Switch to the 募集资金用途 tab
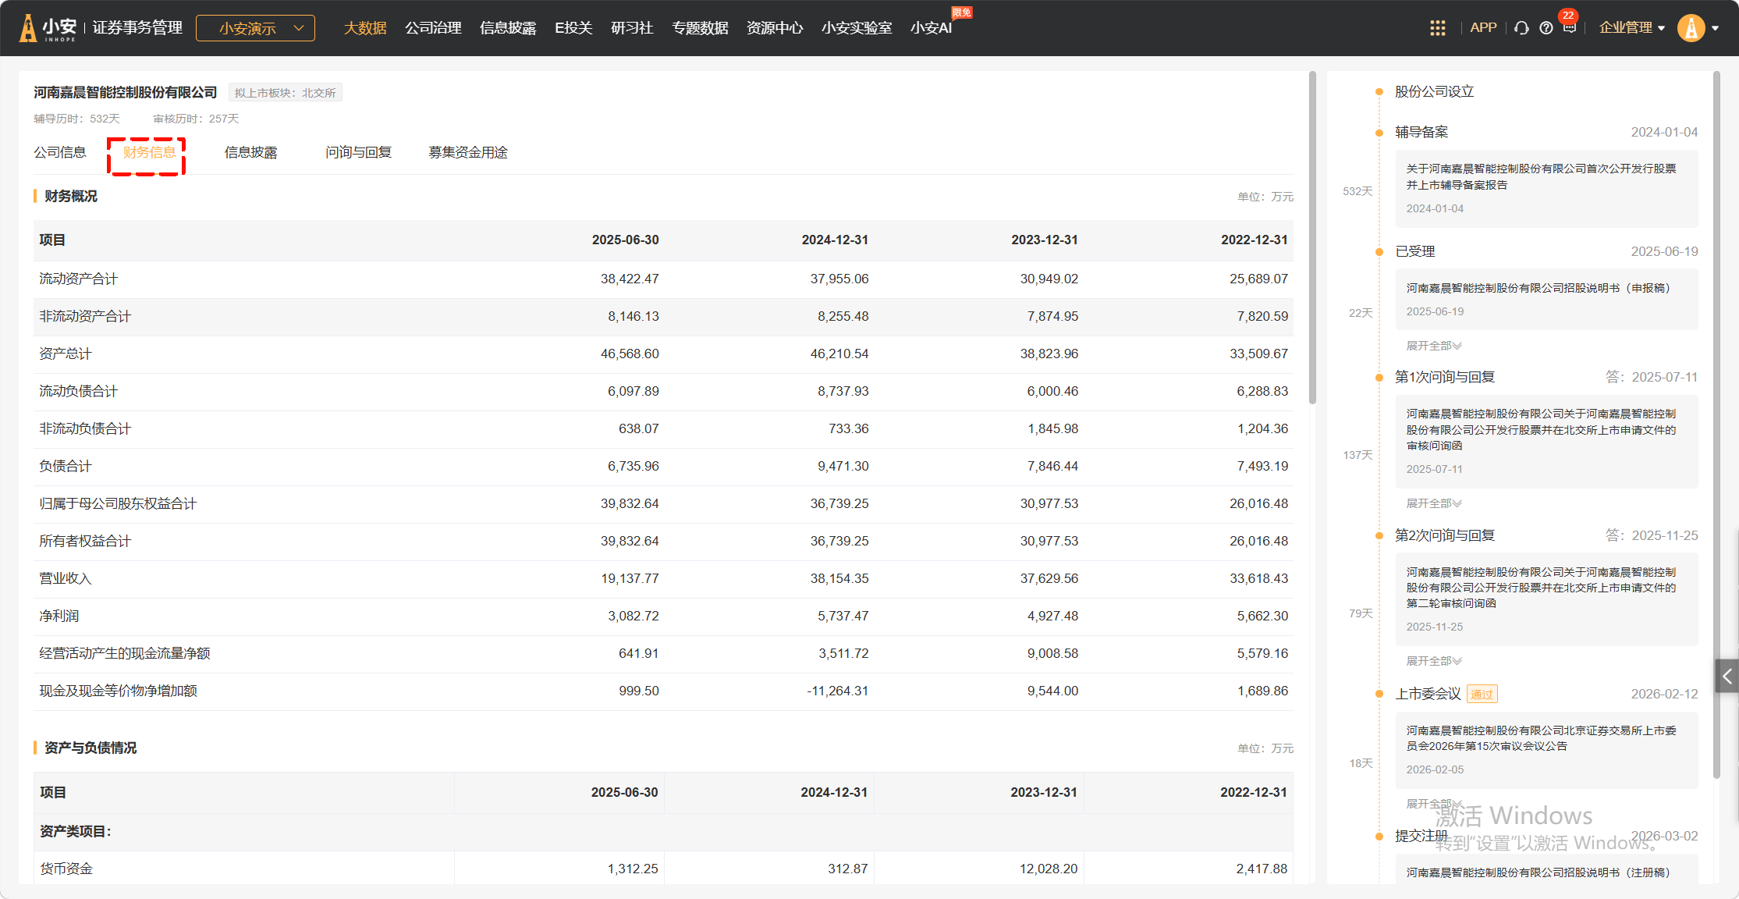Screen dimensions: 1739x899 click(x=467, y=152)
